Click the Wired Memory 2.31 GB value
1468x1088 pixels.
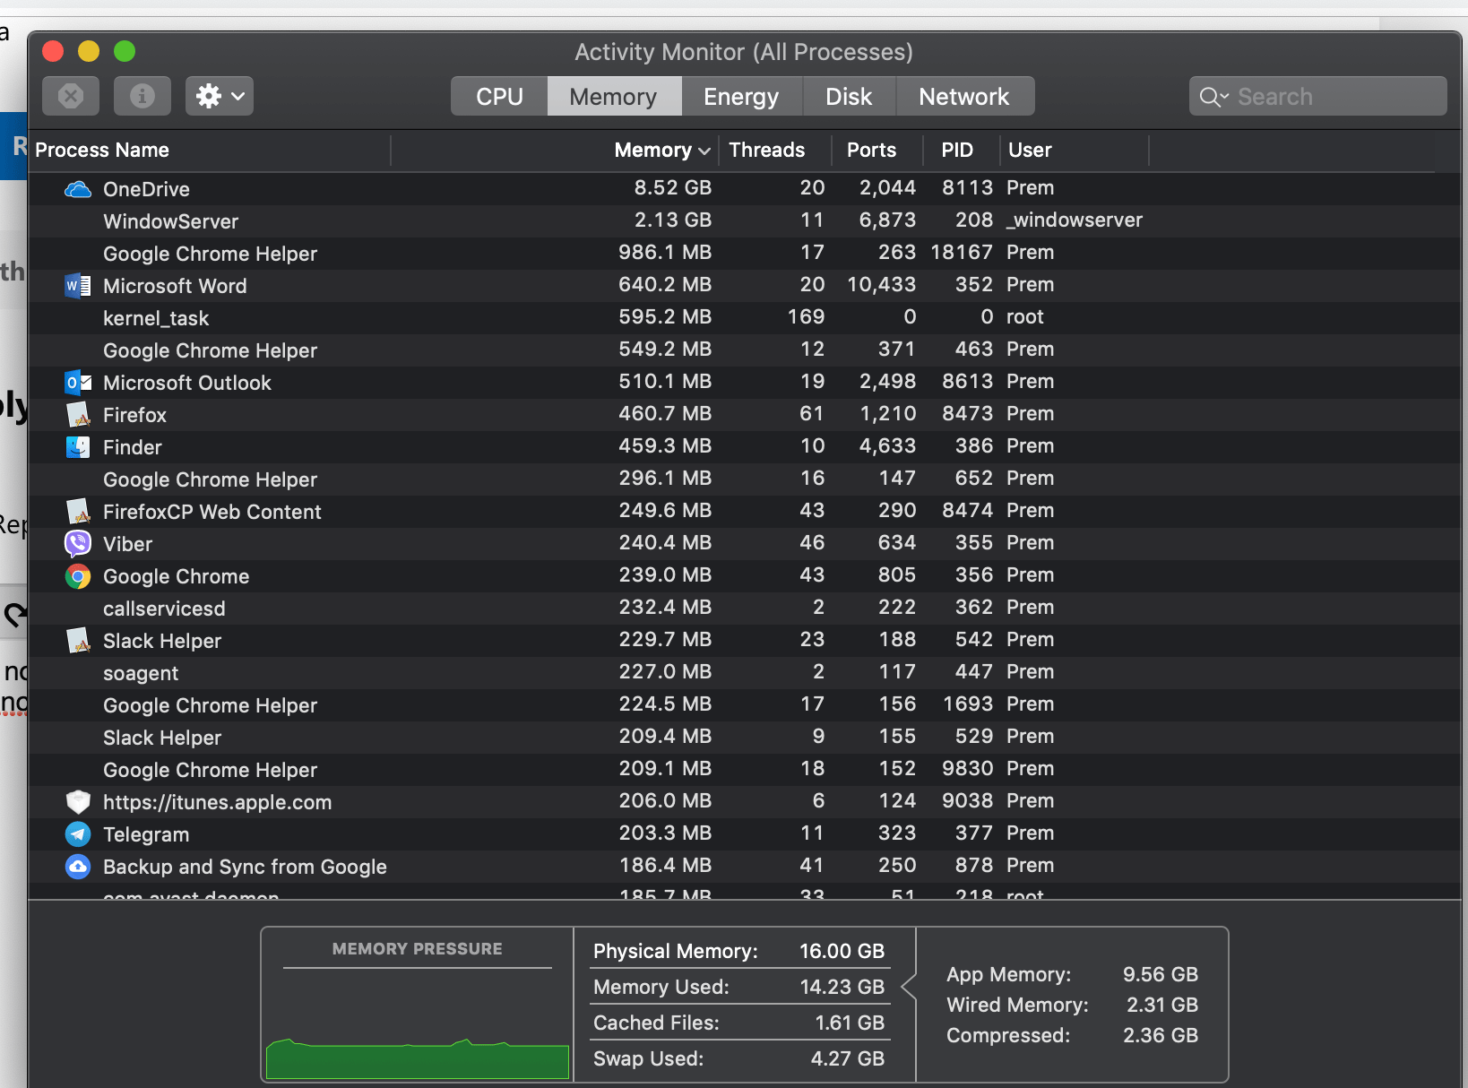click(1162, 1005)
